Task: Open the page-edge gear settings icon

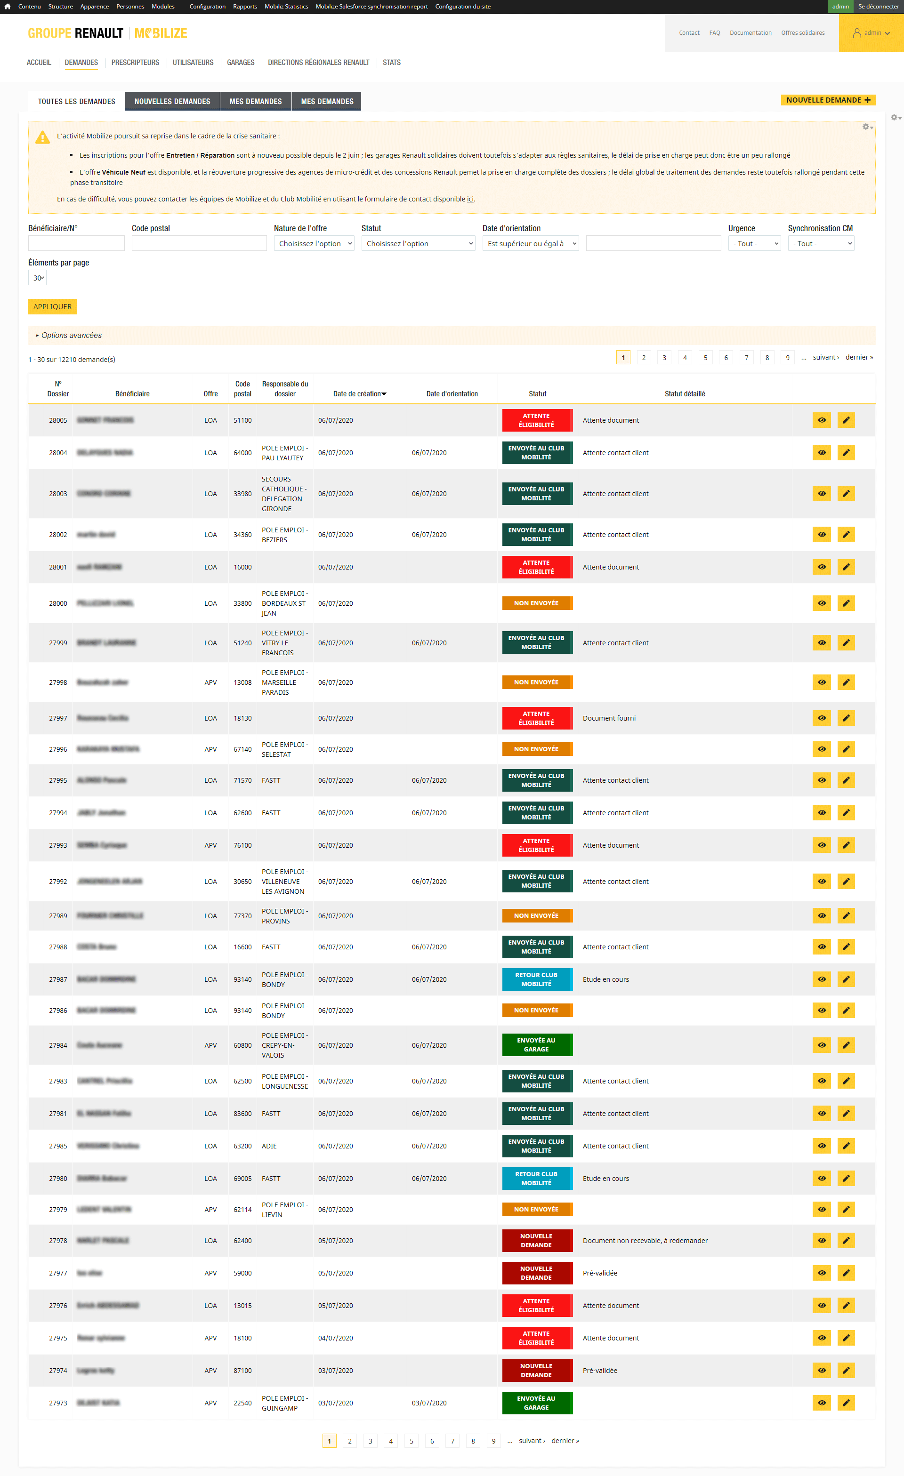Action: (894, 118)
